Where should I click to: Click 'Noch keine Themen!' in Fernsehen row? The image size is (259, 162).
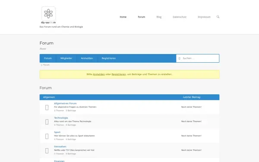coord(191,150)
